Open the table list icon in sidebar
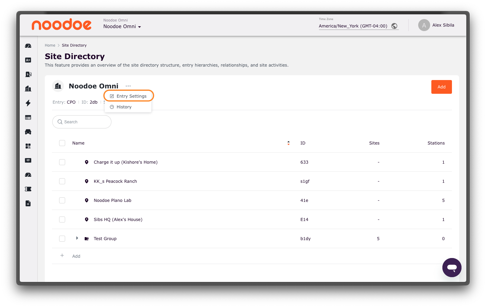This screenshot has height=307, width=486. pyautogui.click(x=28, y=117)
